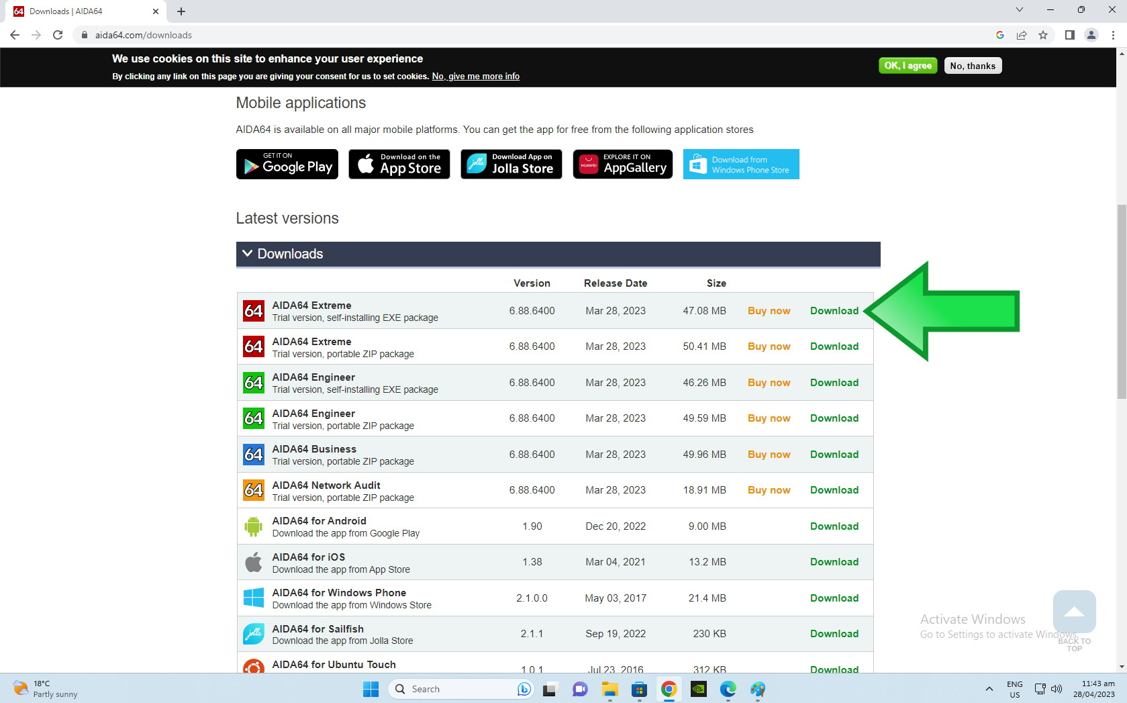Click the 'AIDA64 for Ubuntu Touch' title
This screenshot has width=1127, height=703.
(334, 665)
